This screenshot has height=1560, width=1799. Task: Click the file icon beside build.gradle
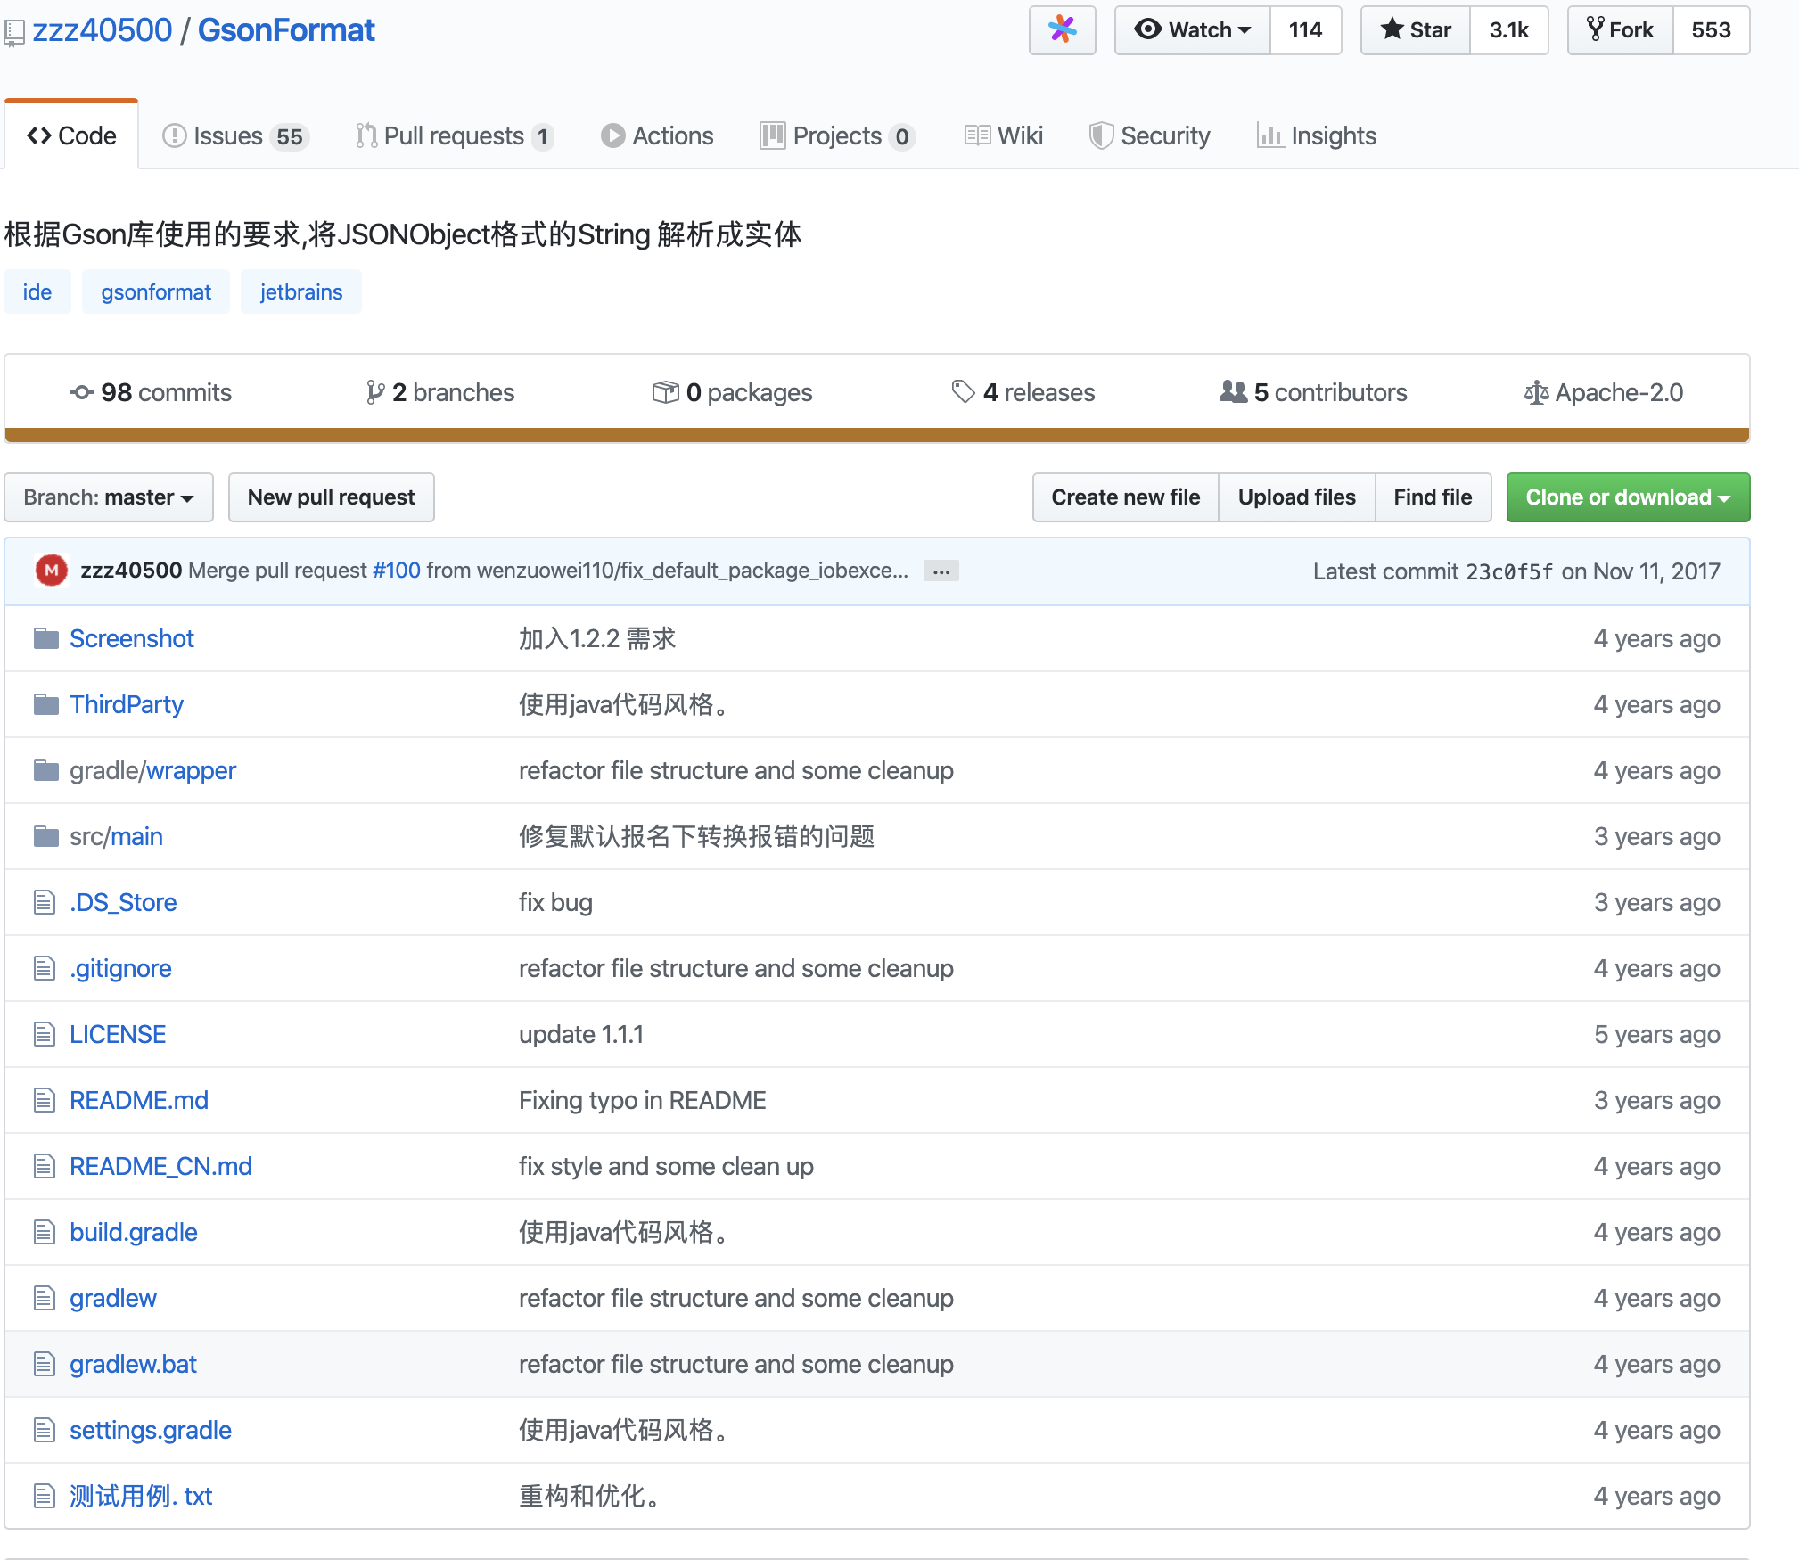[x=44, y=1232]
